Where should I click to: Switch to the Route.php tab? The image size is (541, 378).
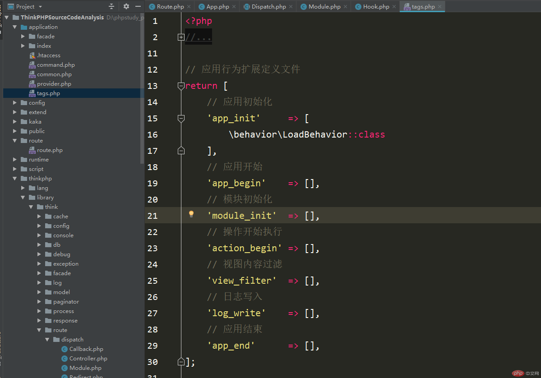[170, 7]
